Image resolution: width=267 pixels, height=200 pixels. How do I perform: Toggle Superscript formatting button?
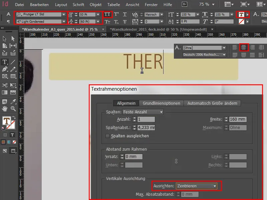(116, 14)
